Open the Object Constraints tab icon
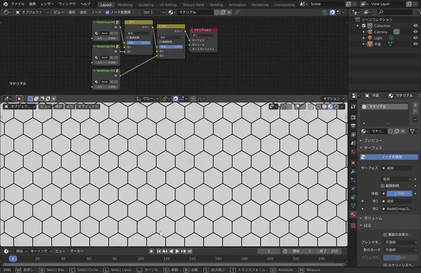The width and height of the screenshot is (421, 273). point(354,197)
